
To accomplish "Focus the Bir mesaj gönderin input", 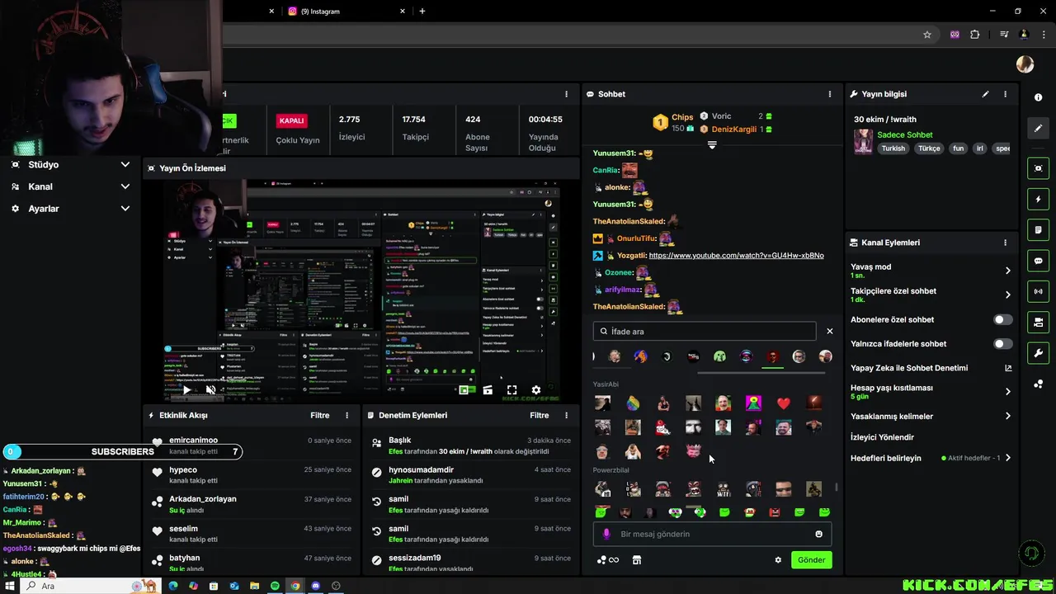I will coord(712,534).
